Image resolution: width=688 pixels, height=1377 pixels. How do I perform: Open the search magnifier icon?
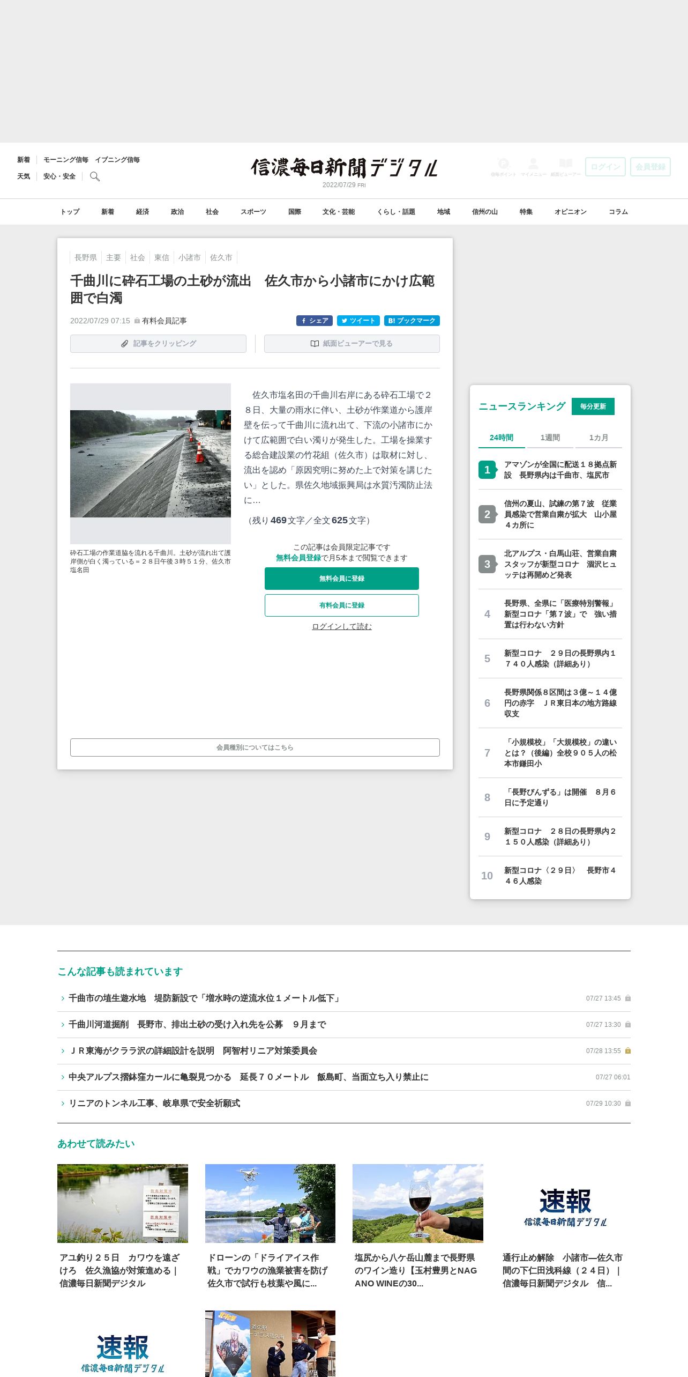click(95, 176)
